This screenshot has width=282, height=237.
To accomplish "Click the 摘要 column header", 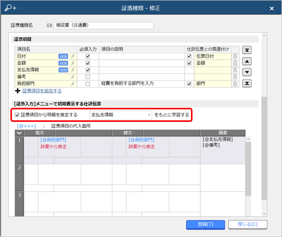I will pos(223,133).
